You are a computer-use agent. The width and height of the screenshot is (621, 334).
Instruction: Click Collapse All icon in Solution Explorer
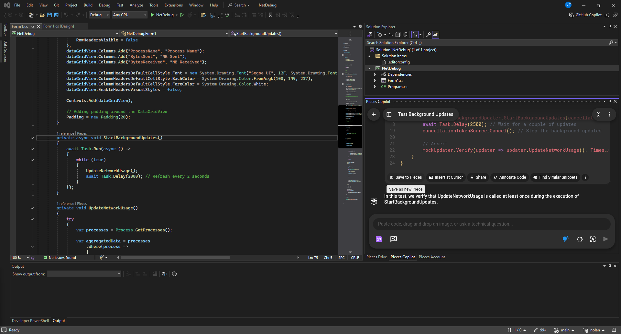tap(398, 35)
